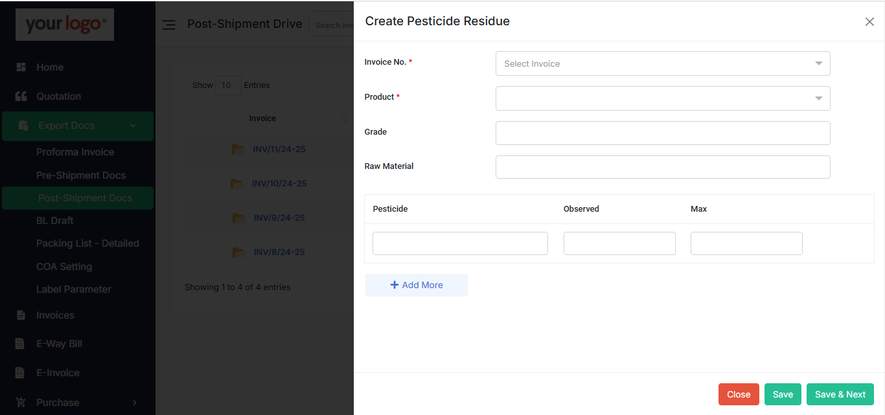Image resolution: width=885 pixels, height=415 pixels.
Task: Open invoice link INV/8/24-25
Action: [x=279, y=252]
